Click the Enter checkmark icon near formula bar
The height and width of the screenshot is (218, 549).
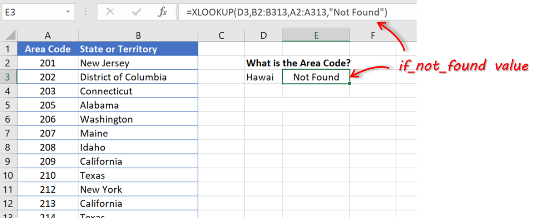[x=136, y=11]
